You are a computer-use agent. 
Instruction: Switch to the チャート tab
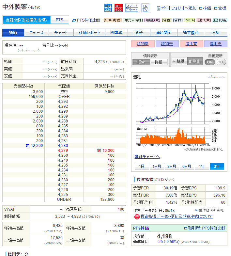click(x=61, y=33)
